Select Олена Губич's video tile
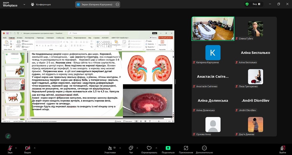The image size is (292, 155). (255, 29)
